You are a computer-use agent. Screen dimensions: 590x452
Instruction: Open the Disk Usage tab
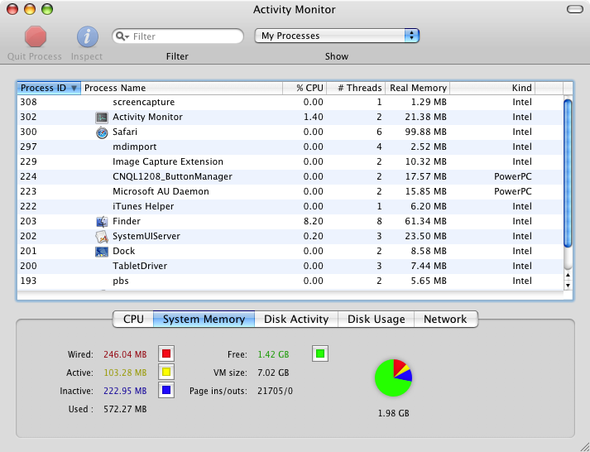pos(377,320)
